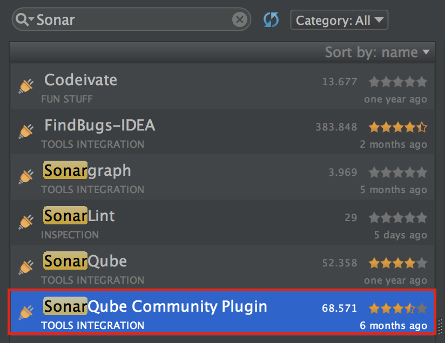The width and height of the screenshot is (445, 343).
Task: Click the SonarQube Community Plugin icon
Action: coord(26,313)
